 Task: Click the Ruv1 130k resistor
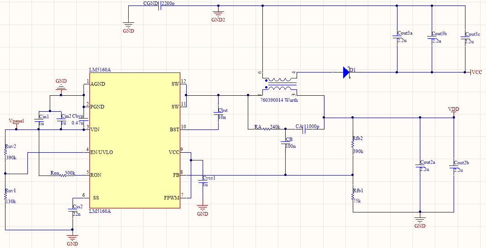pyautogui.click(x=5, y=196)
